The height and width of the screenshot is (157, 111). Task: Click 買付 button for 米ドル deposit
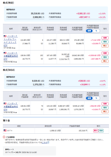(x=96, y=131)
